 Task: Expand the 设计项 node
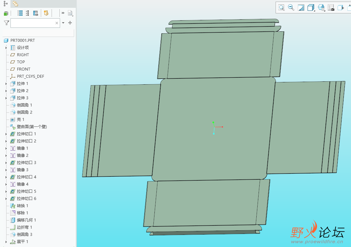6,48
